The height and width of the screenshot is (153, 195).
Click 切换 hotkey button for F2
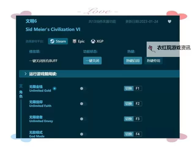[x=129, y=104]
